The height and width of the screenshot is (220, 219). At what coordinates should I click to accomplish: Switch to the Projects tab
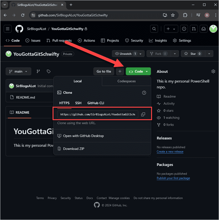110,41
